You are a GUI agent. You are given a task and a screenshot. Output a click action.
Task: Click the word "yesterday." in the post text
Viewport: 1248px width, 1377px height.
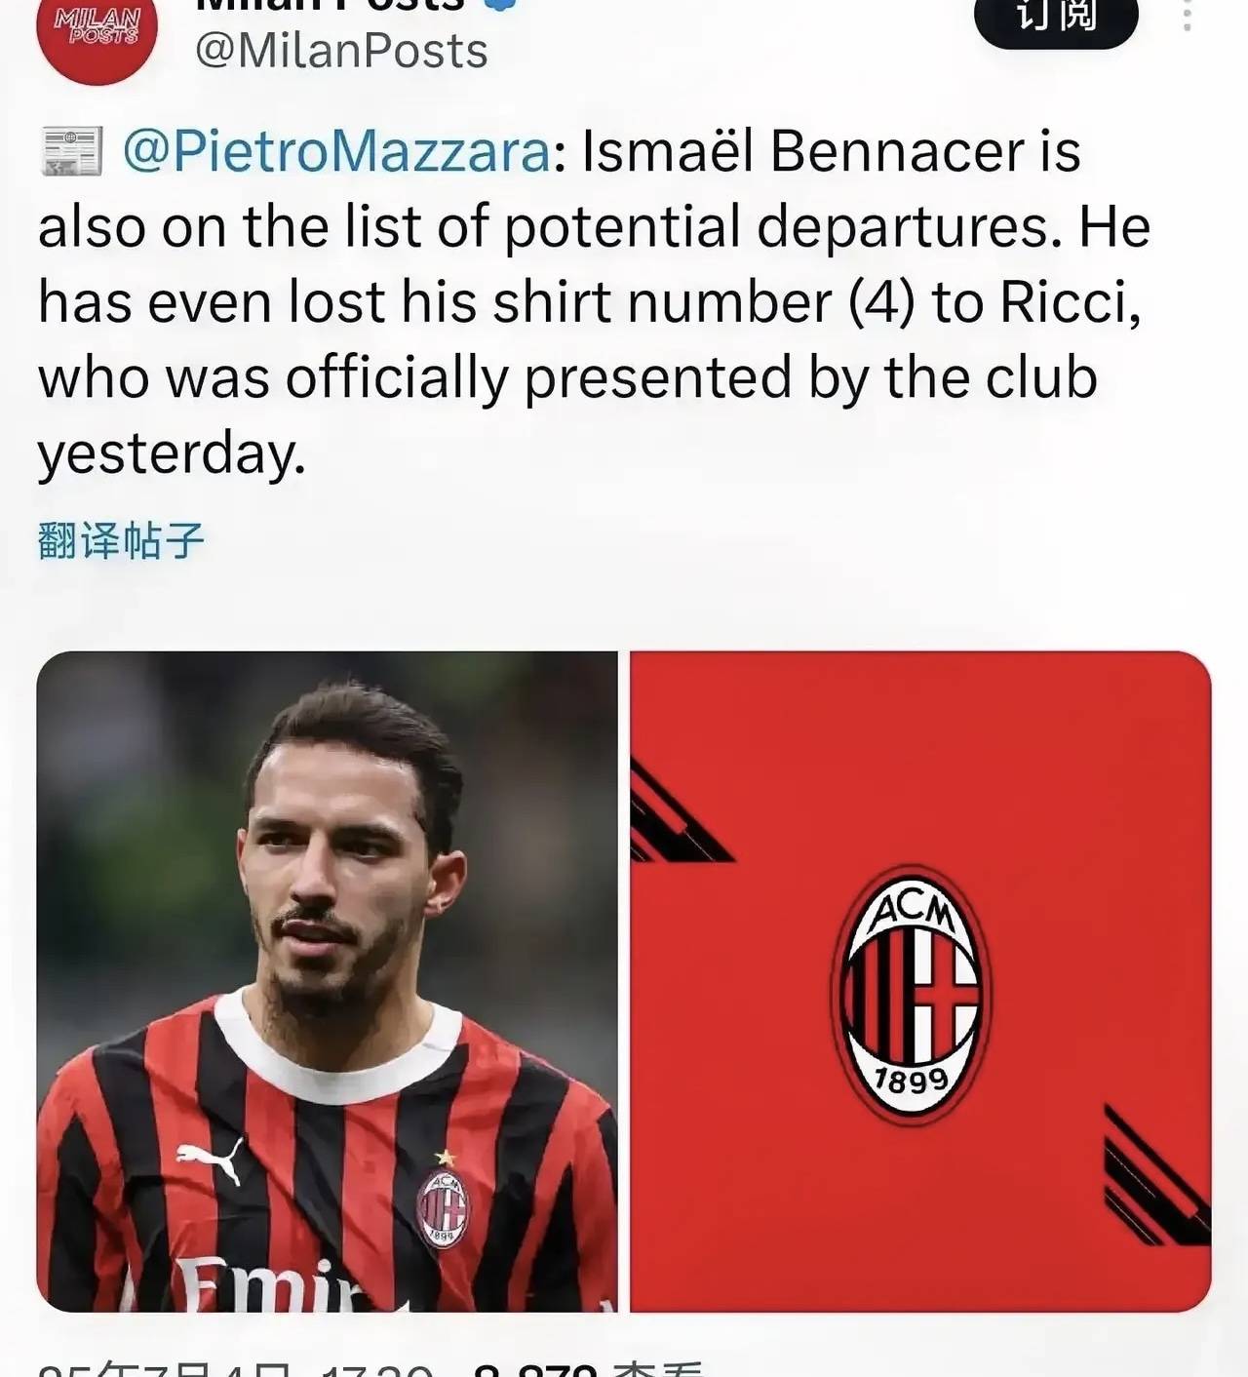(172, 454)
